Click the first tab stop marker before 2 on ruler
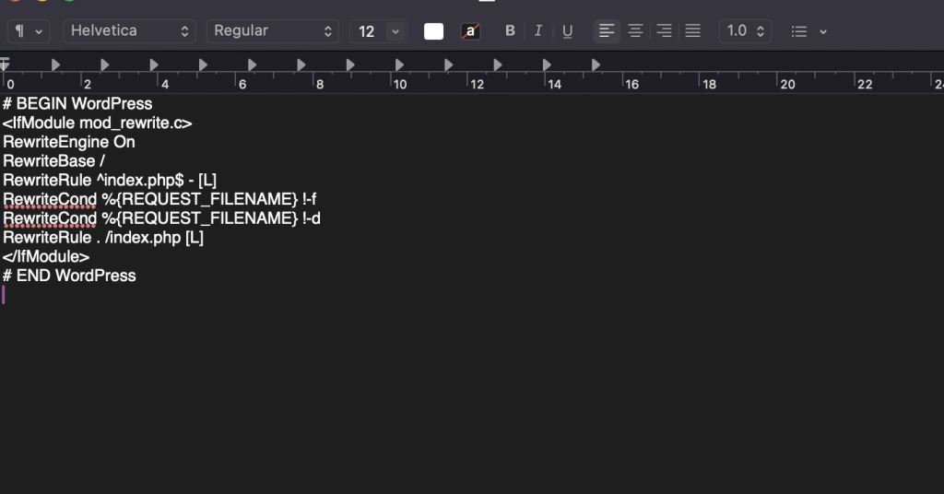 click(x=55, y=65)
